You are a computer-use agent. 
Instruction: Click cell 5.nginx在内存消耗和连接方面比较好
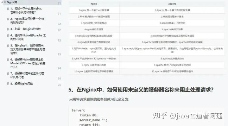point(94,36)
